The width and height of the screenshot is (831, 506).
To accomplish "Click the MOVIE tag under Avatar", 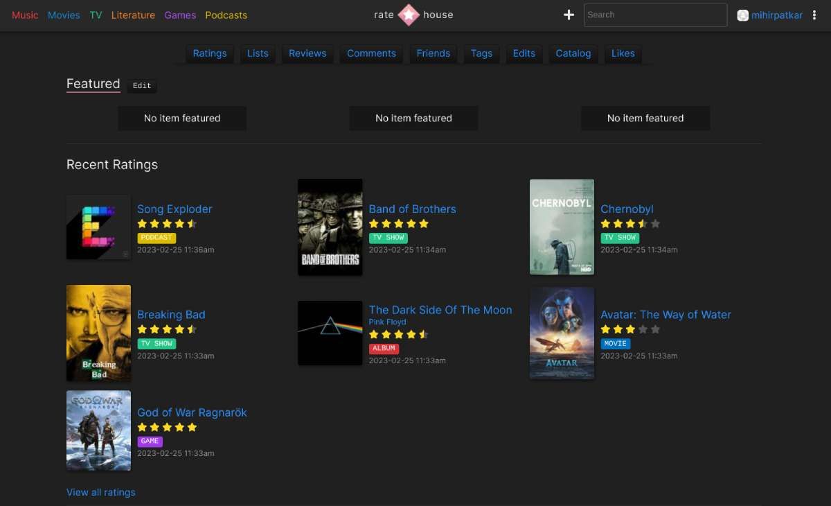I will click(x=615, y=343).
